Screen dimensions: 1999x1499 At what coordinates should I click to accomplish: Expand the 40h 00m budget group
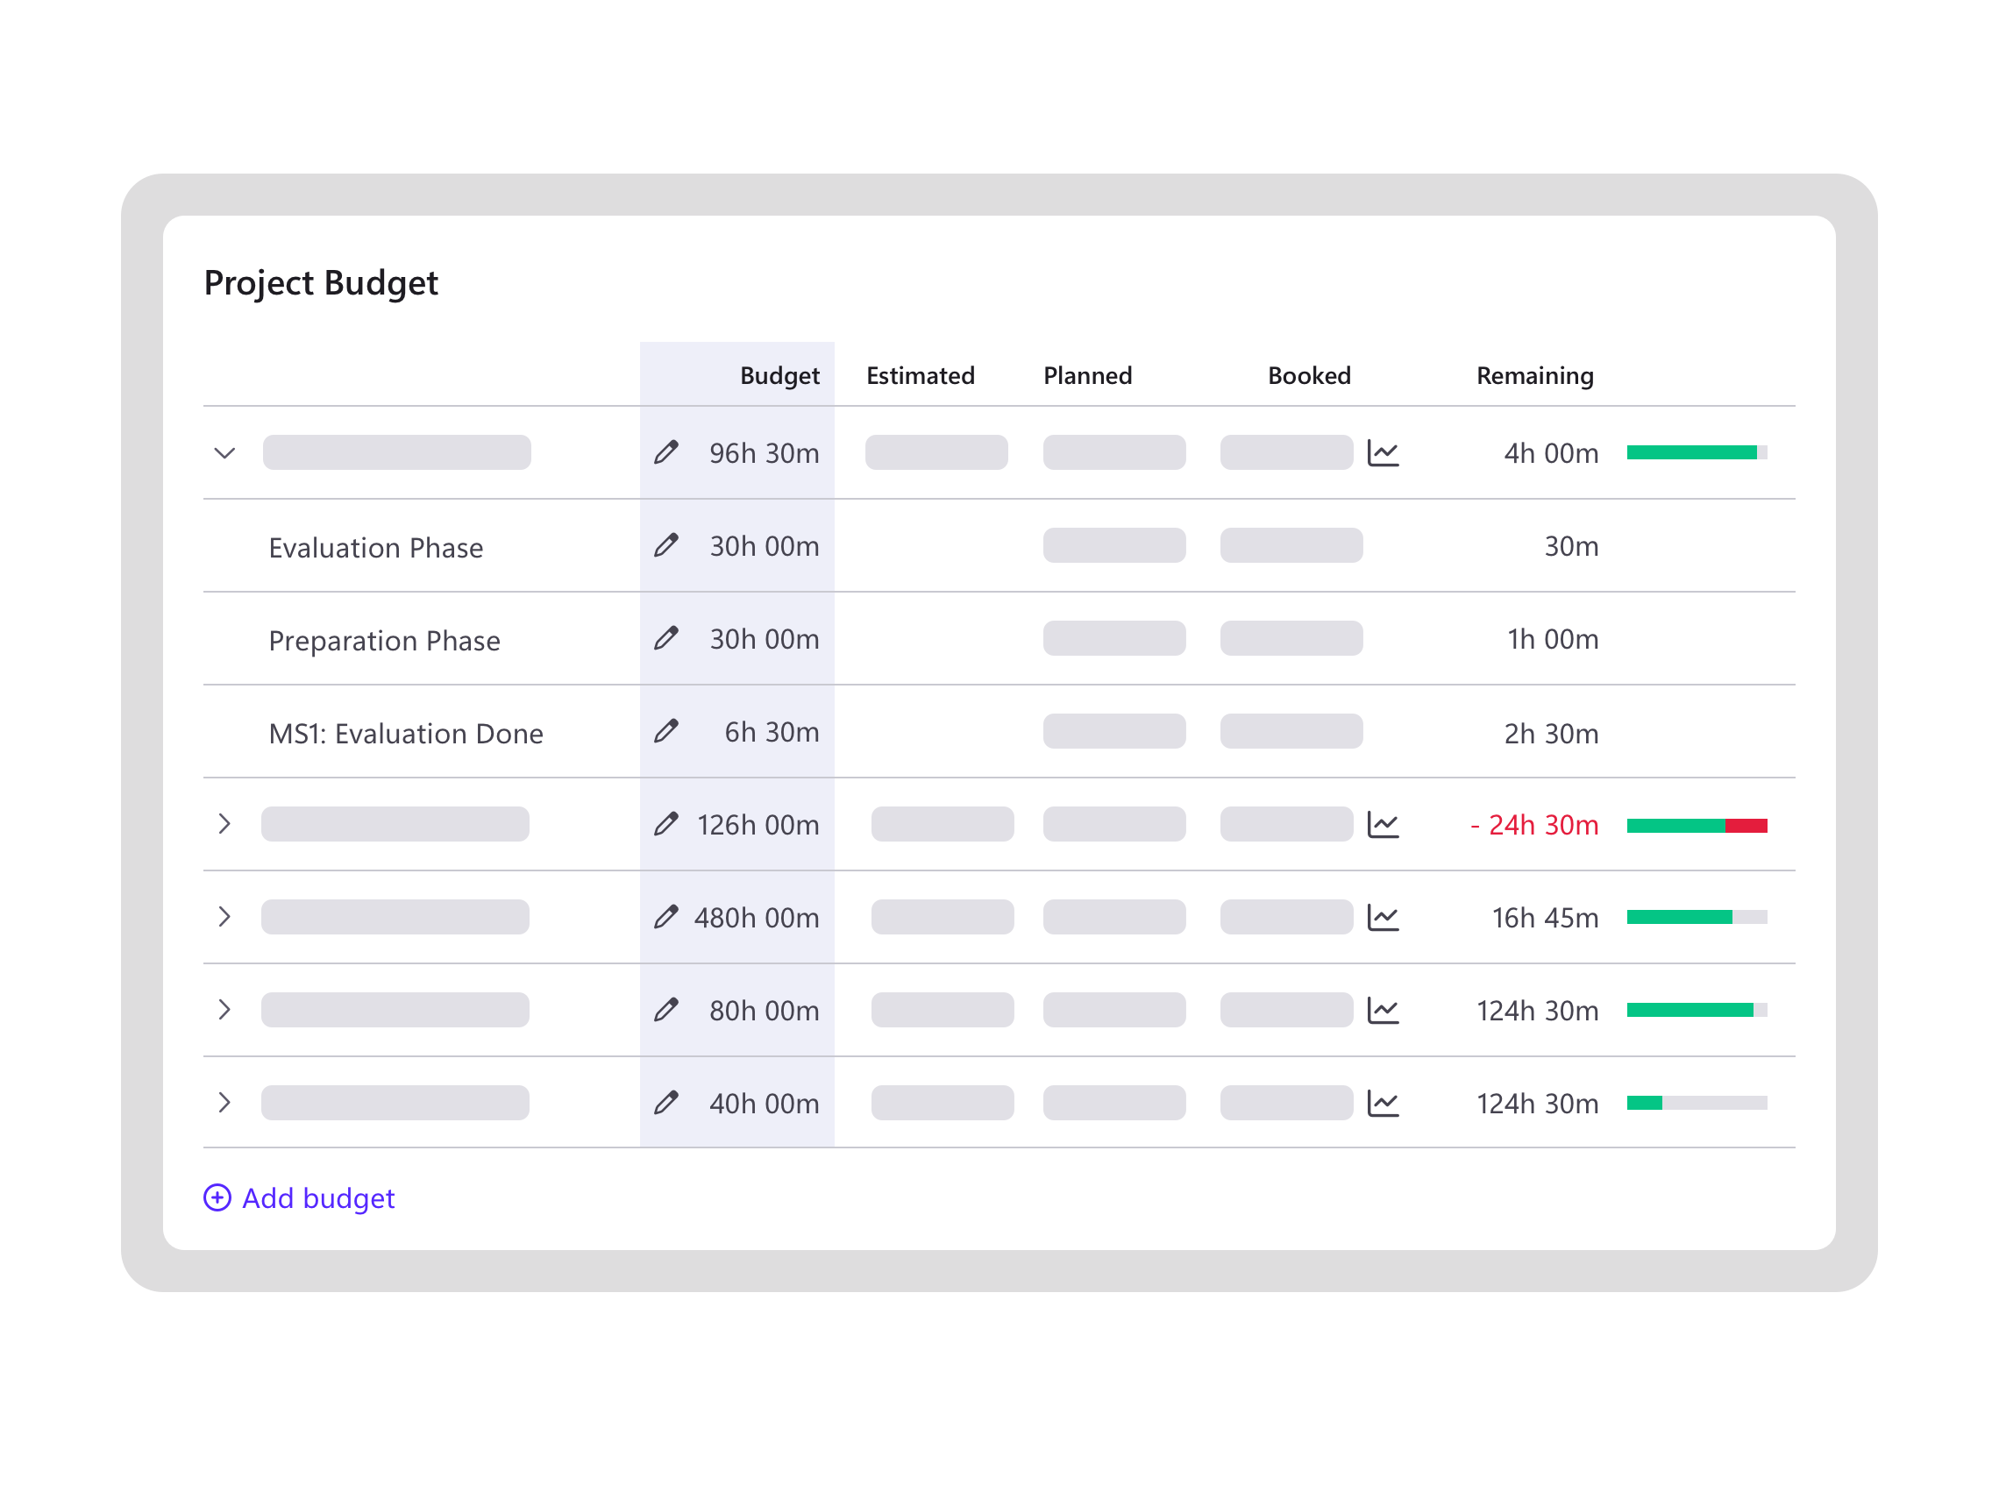tap(225, 1104)
